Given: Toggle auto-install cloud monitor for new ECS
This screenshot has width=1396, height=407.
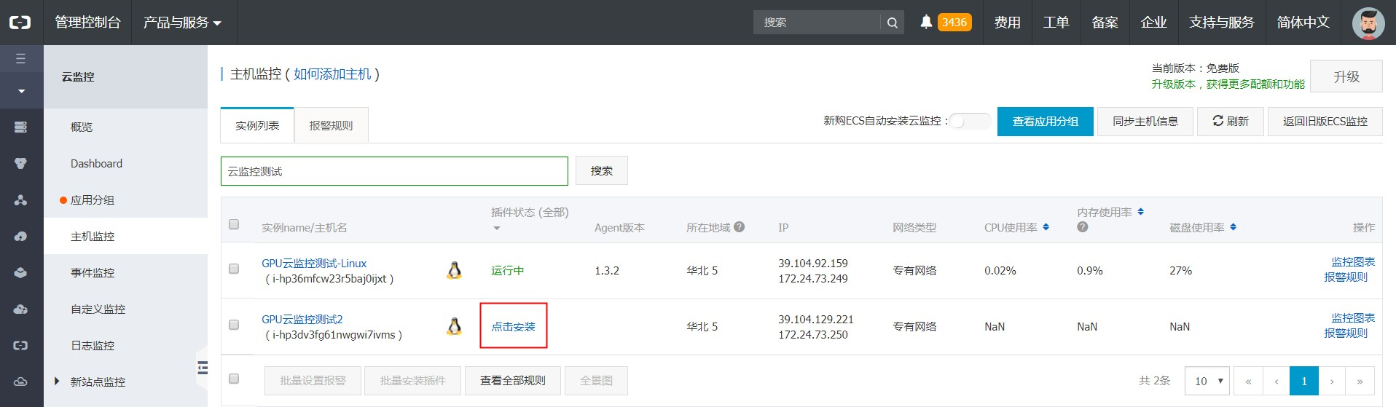Looking at the screenshot, I should (x=968, y=121).
